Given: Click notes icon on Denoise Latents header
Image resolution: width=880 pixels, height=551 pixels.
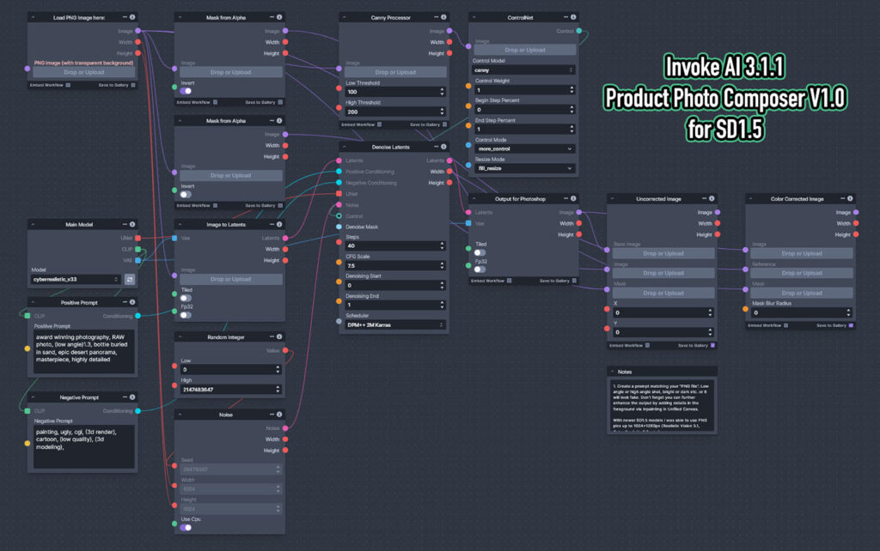Looking at the screenshot, I should (436, 147).
